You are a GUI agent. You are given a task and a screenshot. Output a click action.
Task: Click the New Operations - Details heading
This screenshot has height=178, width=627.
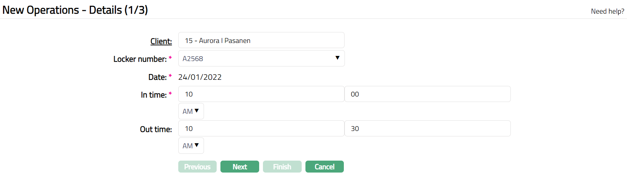pos(75,10)
